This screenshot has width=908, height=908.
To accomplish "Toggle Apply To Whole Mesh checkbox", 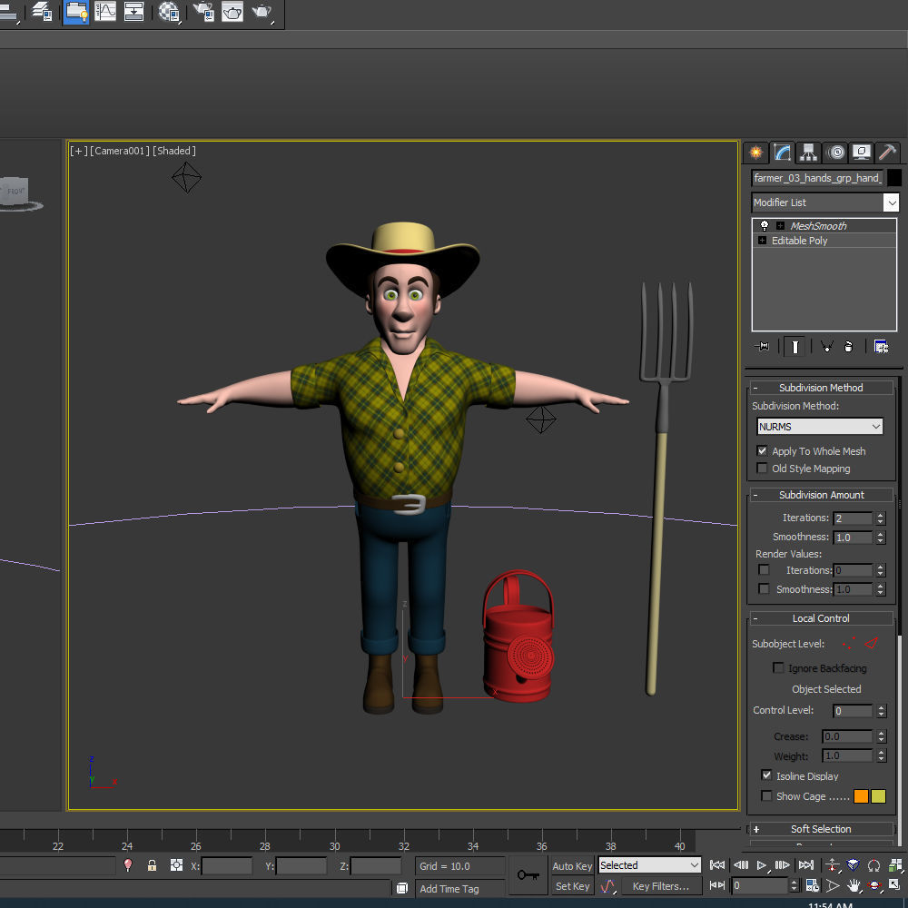I will 762,450.
